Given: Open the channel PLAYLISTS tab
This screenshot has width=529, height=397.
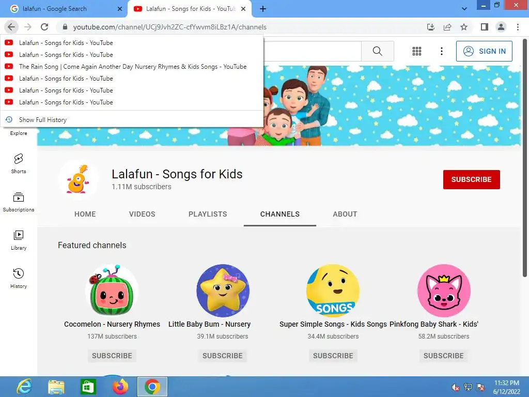Looking at the screenshot, I should pos(208,214).
